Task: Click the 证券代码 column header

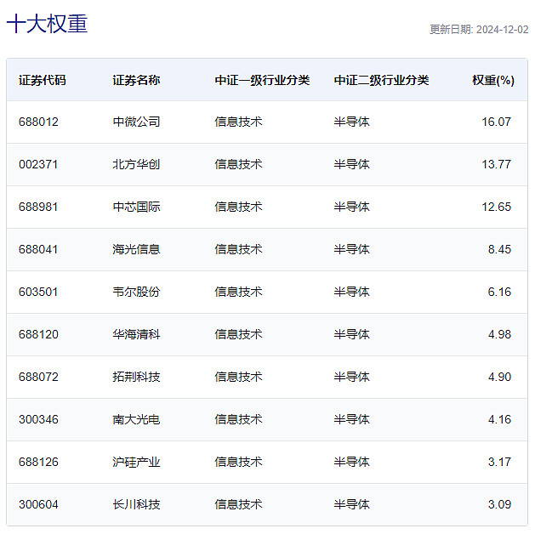Action: [x=42, y=80]
